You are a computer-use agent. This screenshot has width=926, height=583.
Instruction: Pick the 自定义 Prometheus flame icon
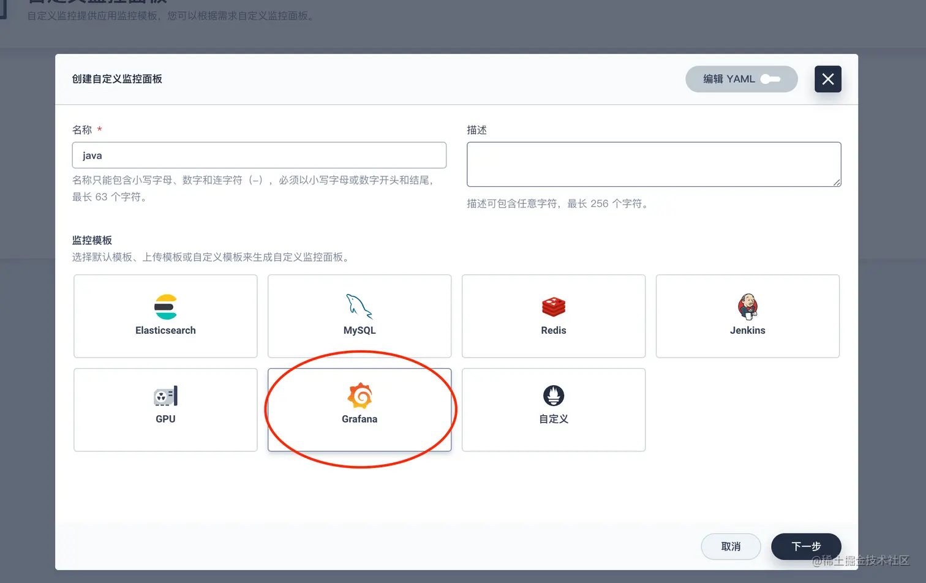click(554, 396)
